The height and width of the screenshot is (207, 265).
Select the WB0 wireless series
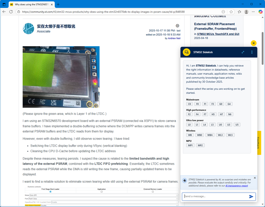point(200,135)
